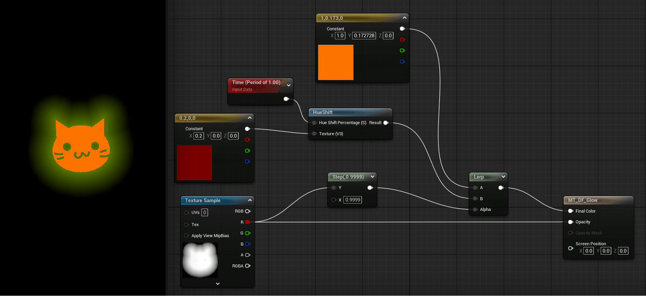This screenshot has width=646, height=296.
Task: Toggle the Apply View MipBias pin
Action: [x=186, y=235]
